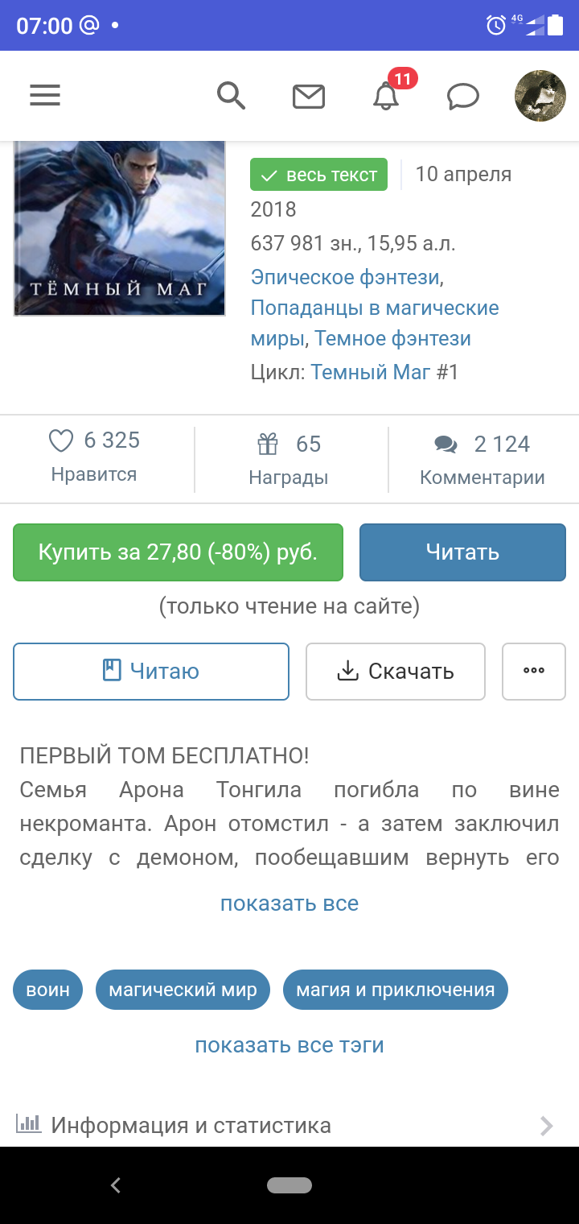Image resolution: width=579 pixels, height=1224 pixels.
Task: Open notifications bell with 11 badge
Action: 386,97
